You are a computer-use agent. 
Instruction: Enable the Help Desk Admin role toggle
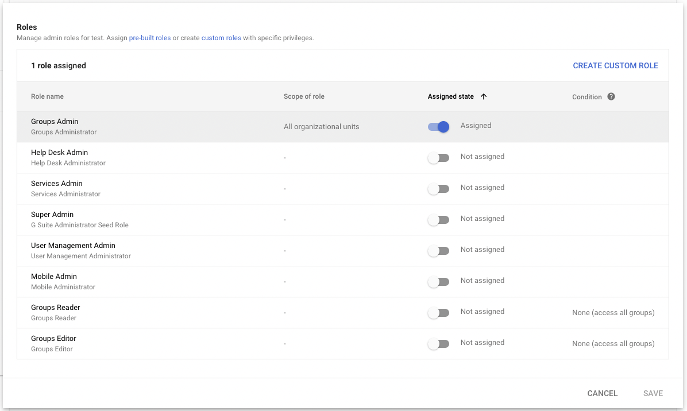pos(439,158)
